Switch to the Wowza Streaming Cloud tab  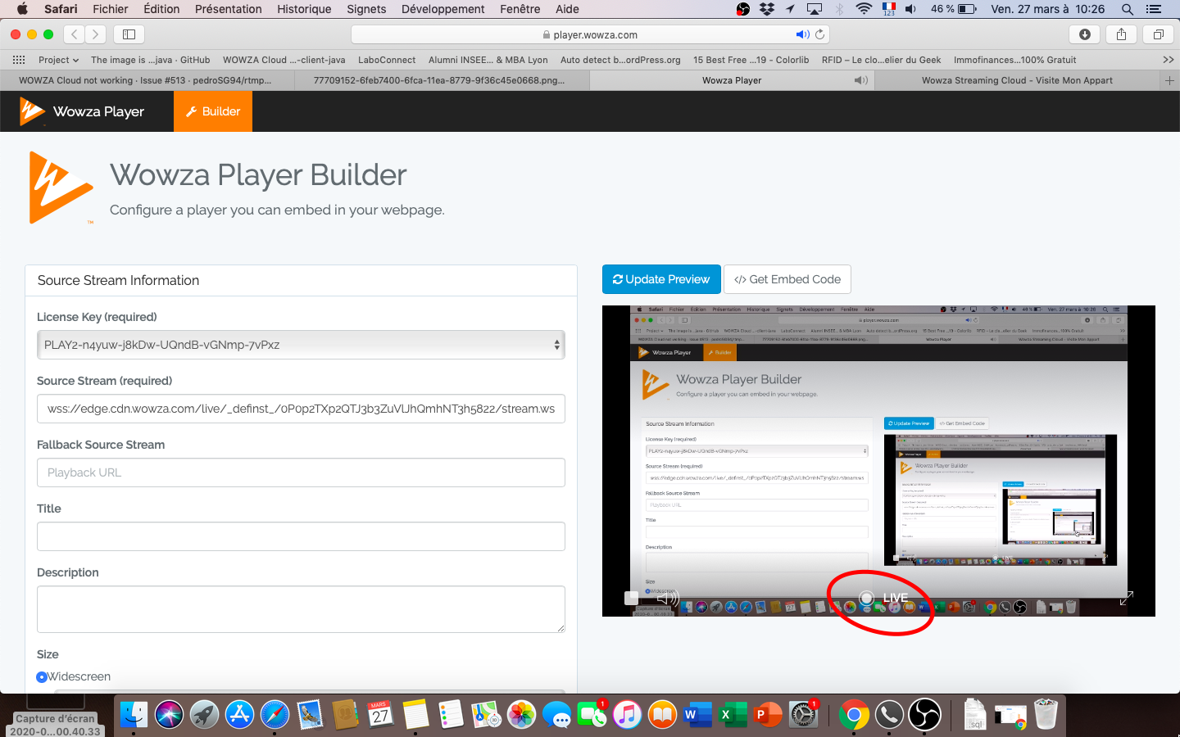pos(1017,80)
